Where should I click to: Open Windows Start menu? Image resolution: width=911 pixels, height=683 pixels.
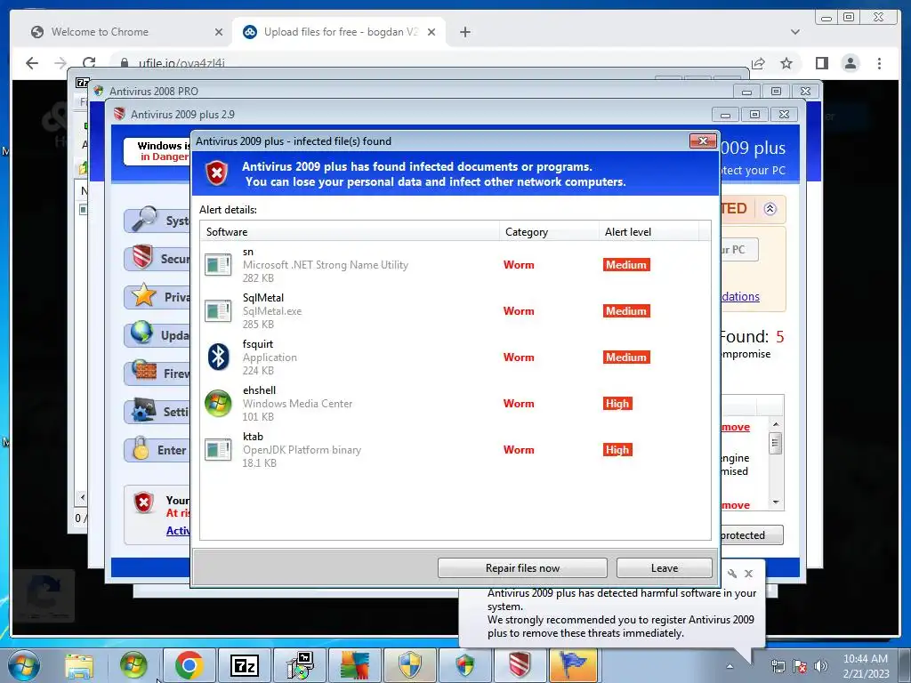[x=24, y=665]
